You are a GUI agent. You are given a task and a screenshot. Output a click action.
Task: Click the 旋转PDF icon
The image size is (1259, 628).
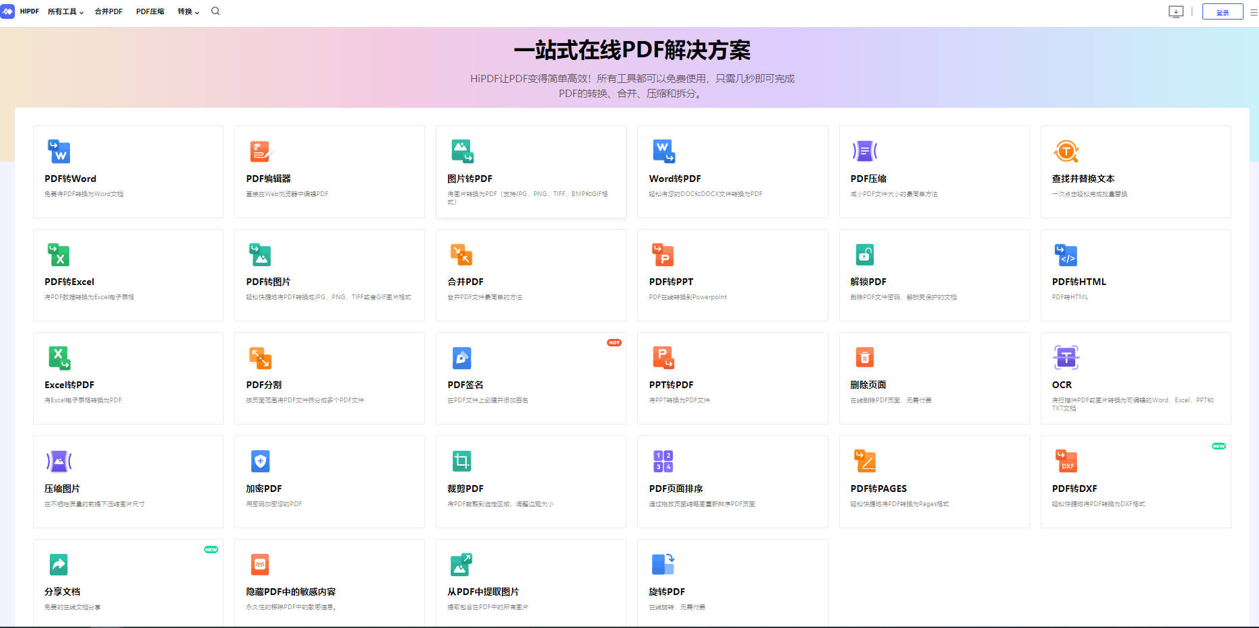(x=664, y=565)
